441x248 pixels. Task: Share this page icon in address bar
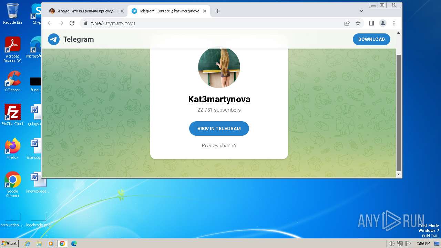point(347,23)
